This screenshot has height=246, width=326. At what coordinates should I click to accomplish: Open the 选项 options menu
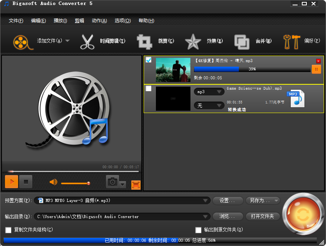coord(122,20)
